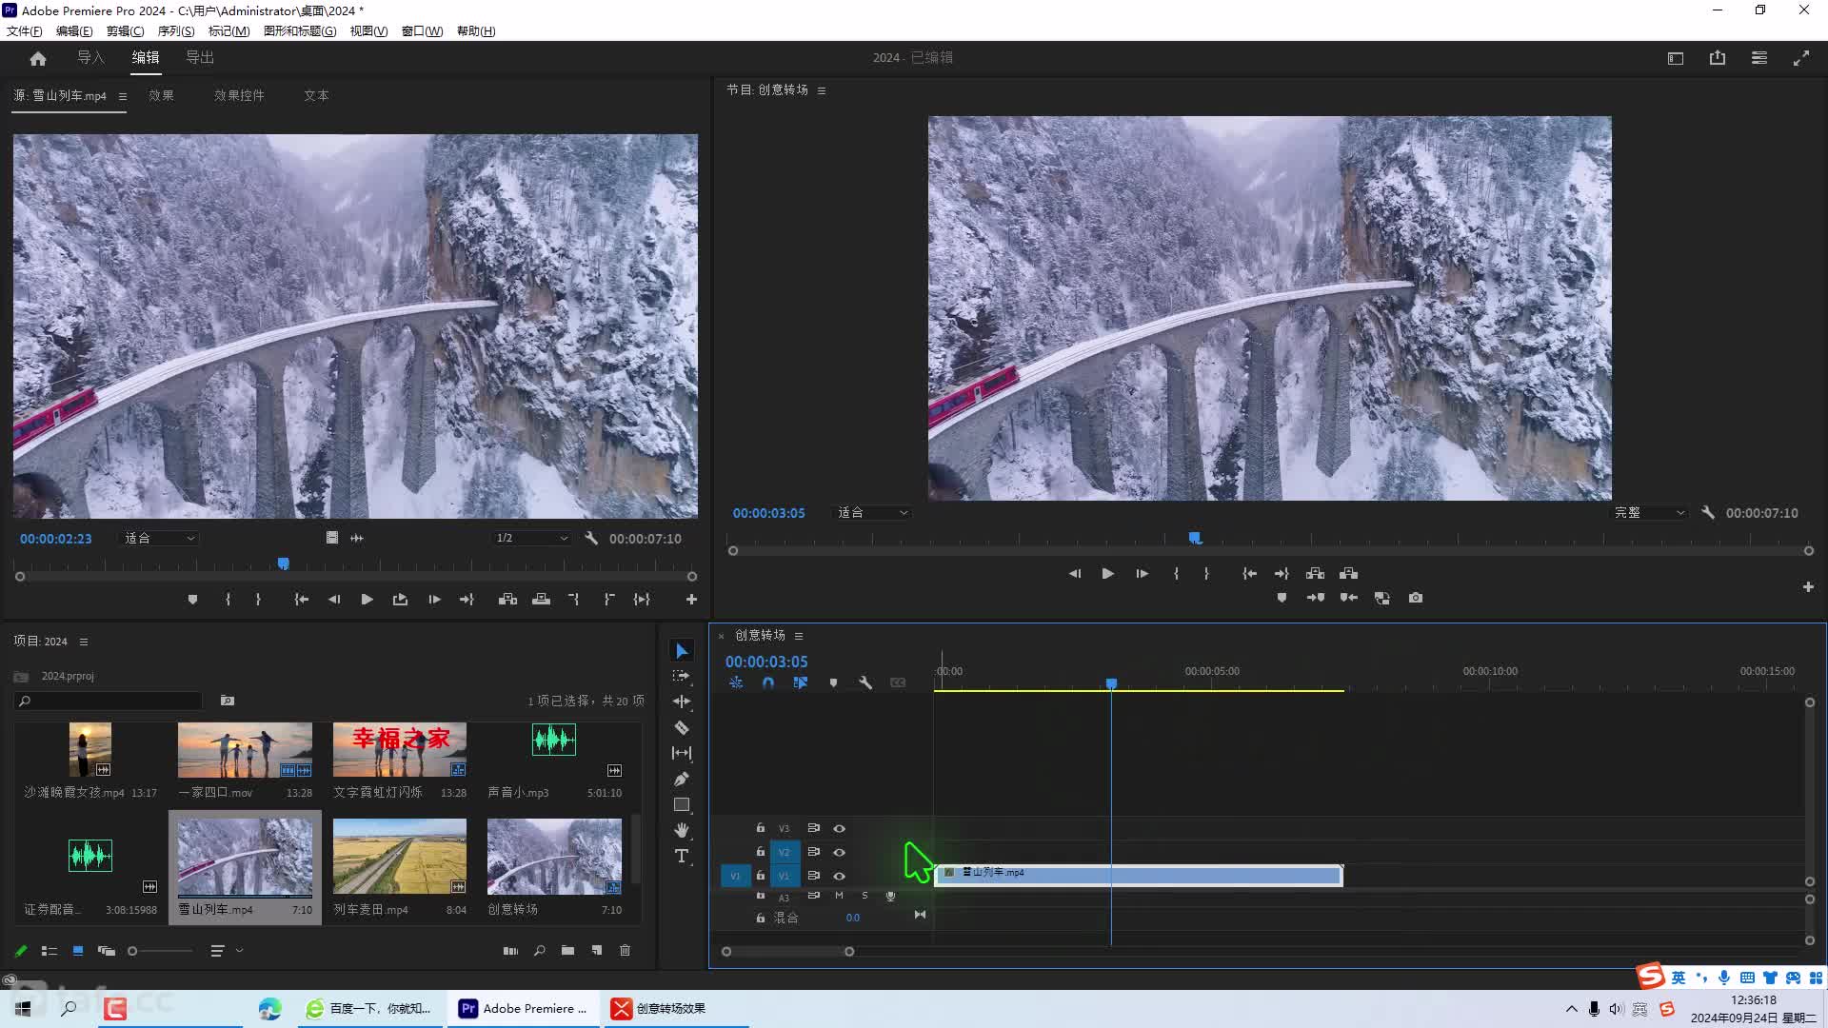Viewport: 1828px width, 1028px height.
Task: Click Lift button in Program monitor
Action: (x=1315, y=573)
